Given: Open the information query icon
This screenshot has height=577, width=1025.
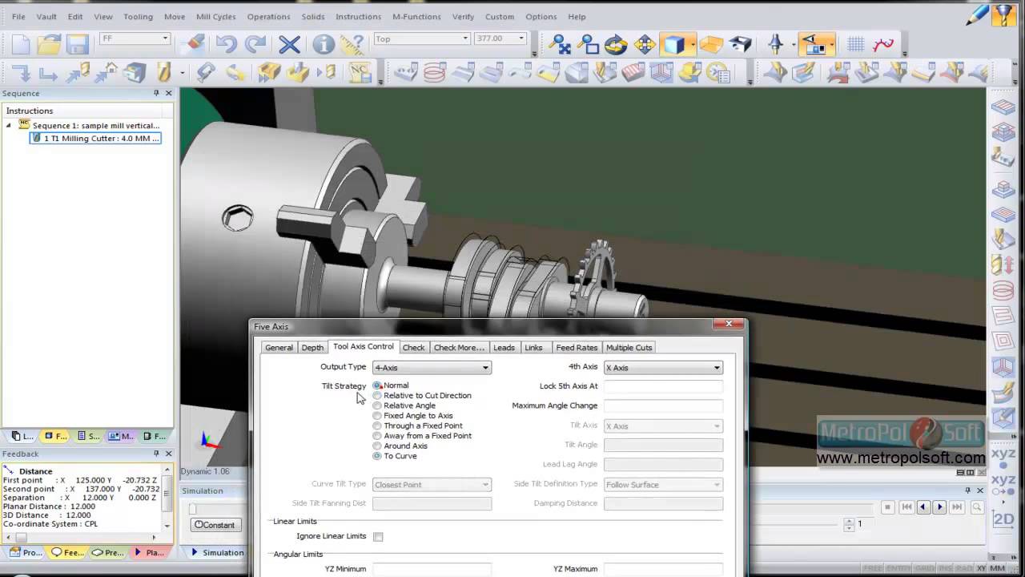Looking at the screenshot, I should coord(323,44).
